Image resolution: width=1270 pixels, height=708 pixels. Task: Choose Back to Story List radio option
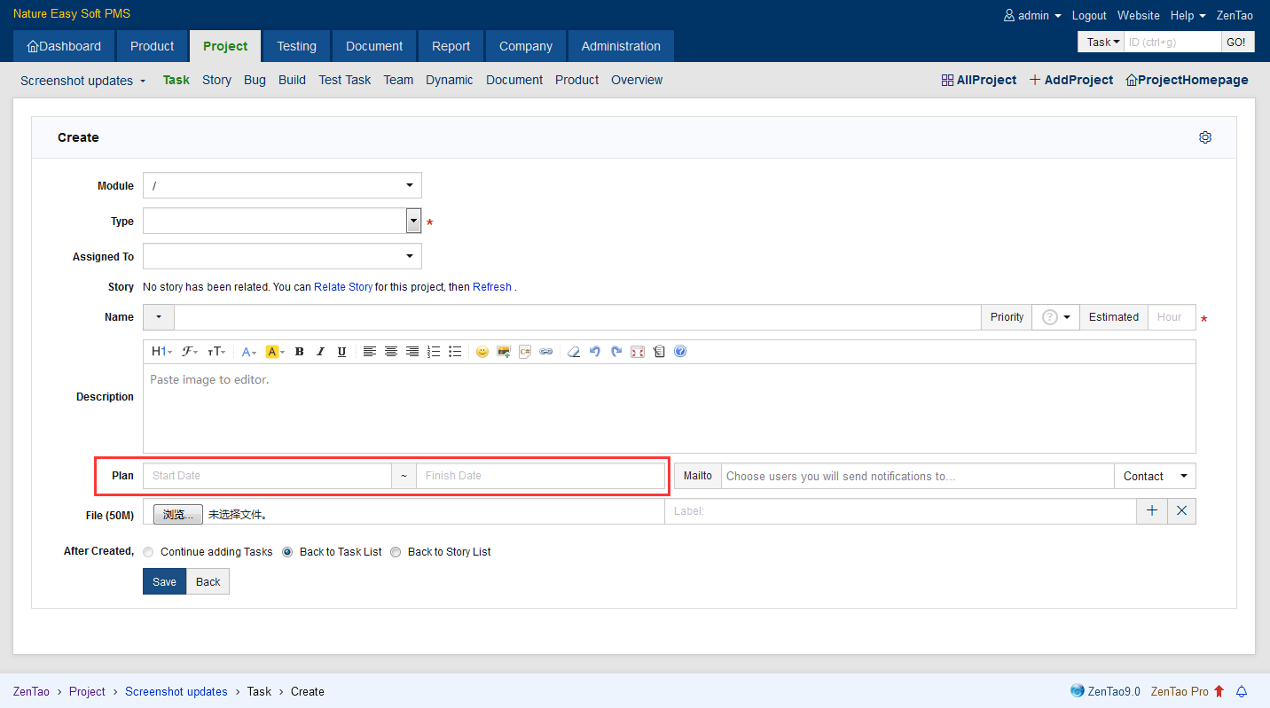pyautogui.click(x=396, y=552)
